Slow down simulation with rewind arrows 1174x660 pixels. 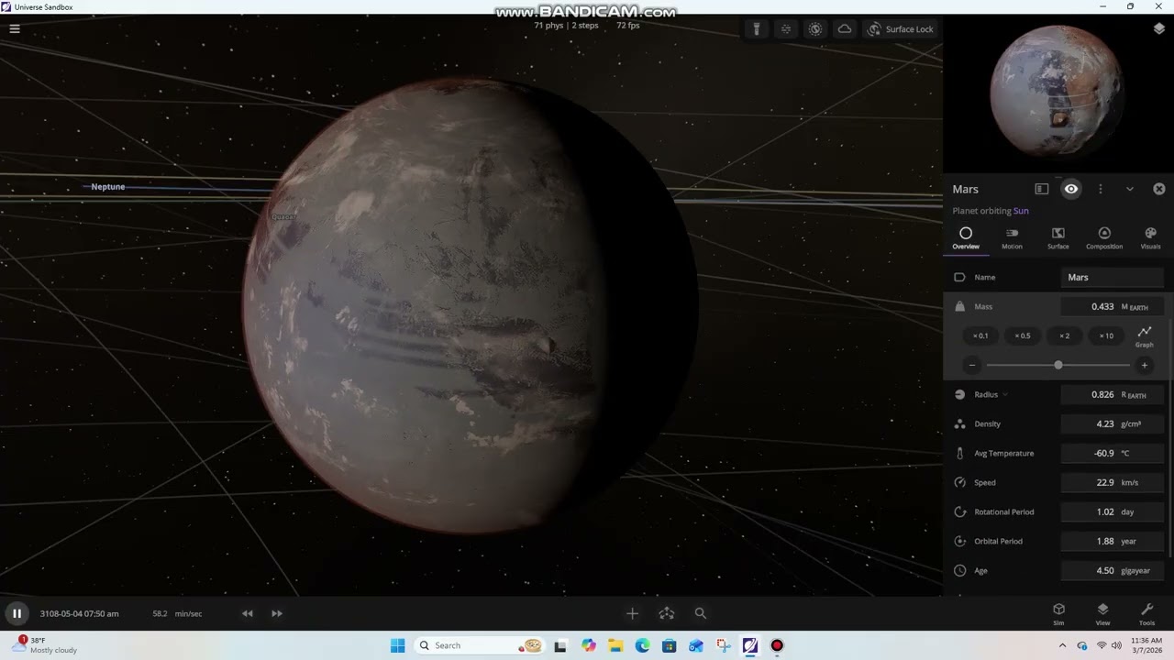pos(247,613)
